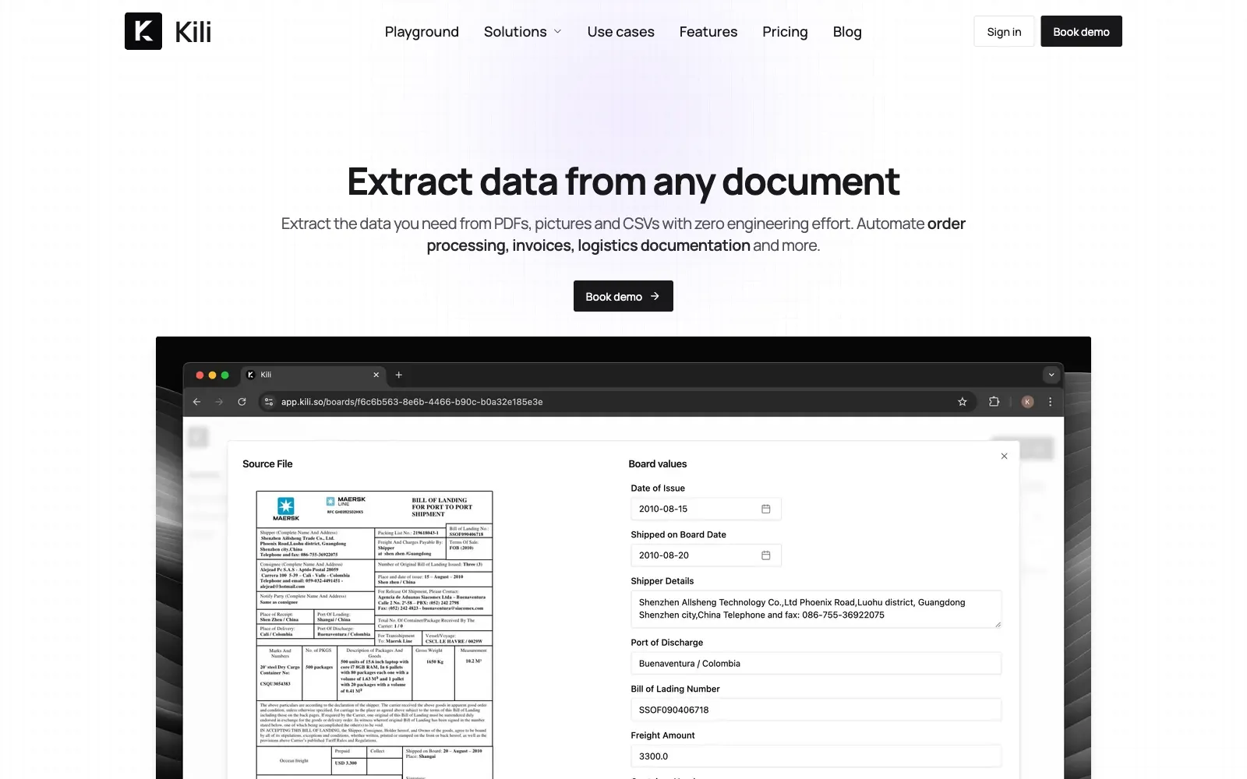Click the Shipper Details text area
The image size is (1247, 779).
coord(816,609)
